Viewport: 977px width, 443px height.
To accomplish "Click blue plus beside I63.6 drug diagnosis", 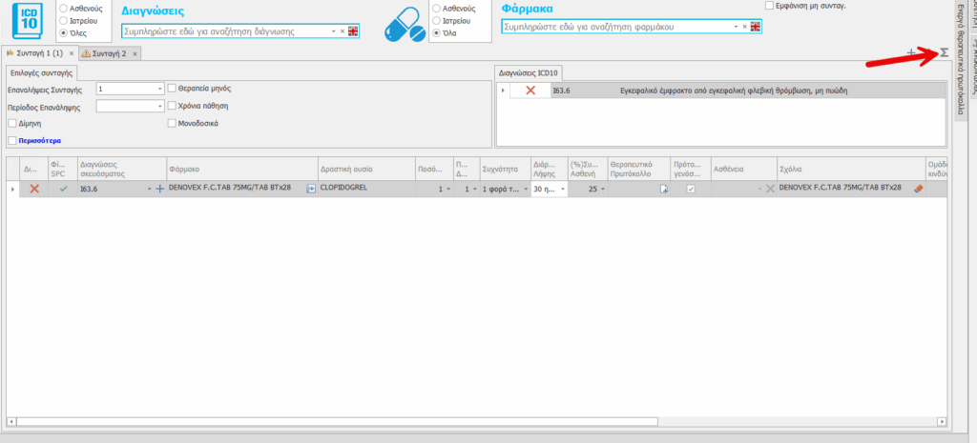I will click(x=159, y=190).
